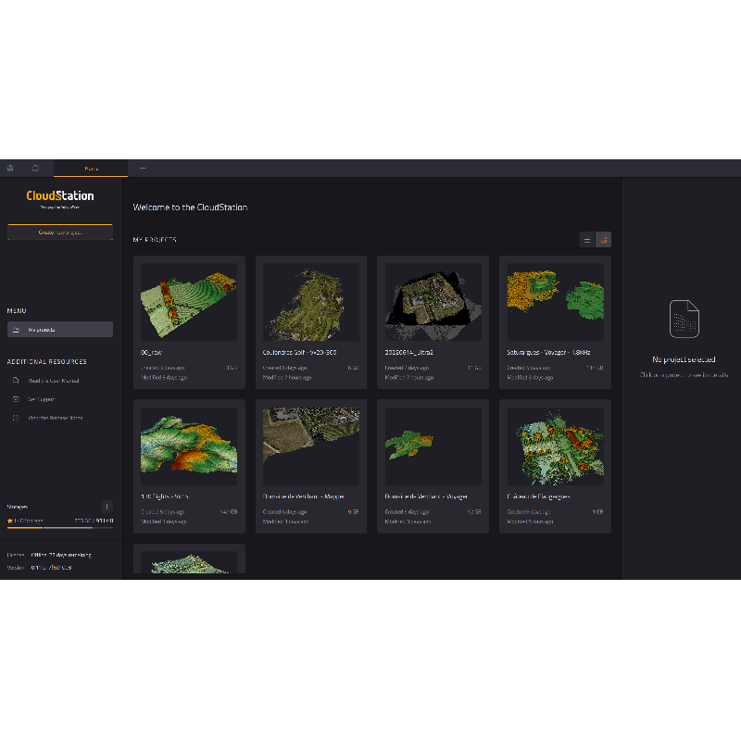Screen dimensions: 741x741
Task: Switch to the Home tab
Action: [x=89, y=169]
